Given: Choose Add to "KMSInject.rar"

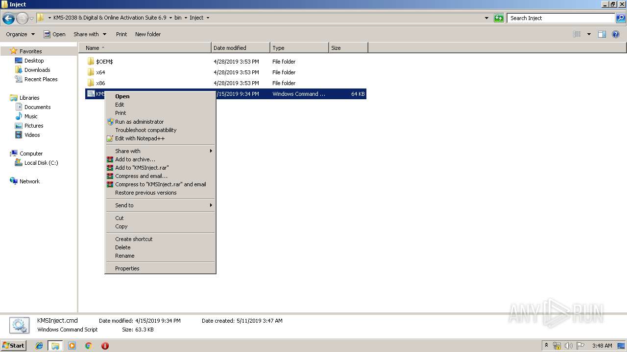Looking at the screenshot, I should [161, 168].
